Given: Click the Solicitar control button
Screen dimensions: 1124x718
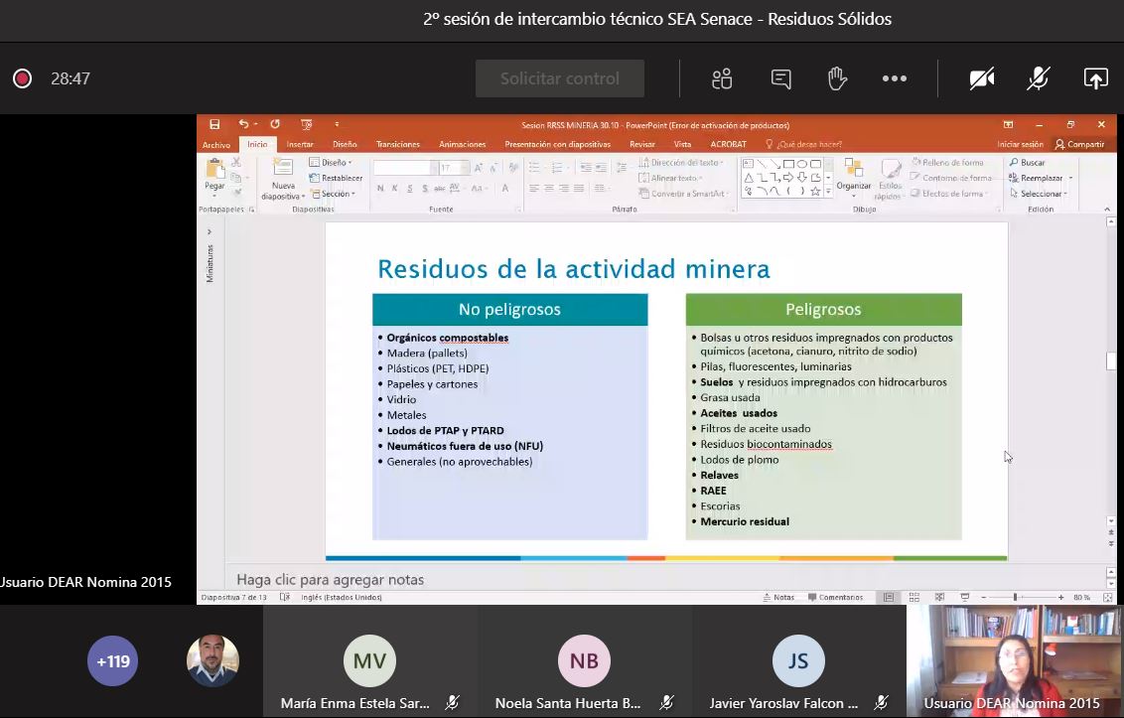Looking at the screenshot, I should (560, 78).
